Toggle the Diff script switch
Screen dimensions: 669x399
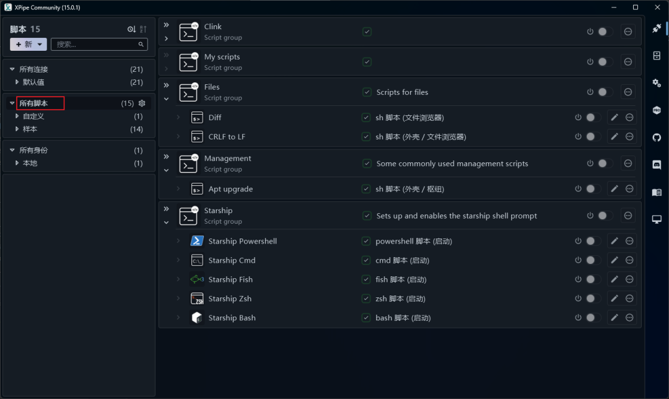(593, 117)
